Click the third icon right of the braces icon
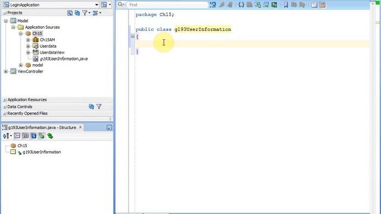Screen dimensions: 381x214 [266, 5]
